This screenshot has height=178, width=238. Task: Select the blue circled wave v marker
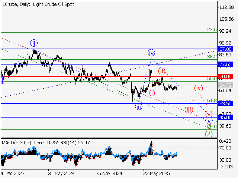coord(209,121)
